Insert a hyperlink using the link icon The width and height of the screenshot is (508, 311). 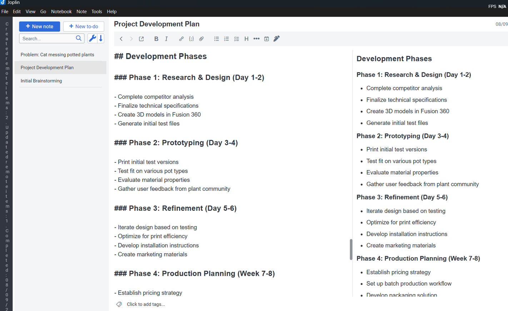tap(181, 39)
